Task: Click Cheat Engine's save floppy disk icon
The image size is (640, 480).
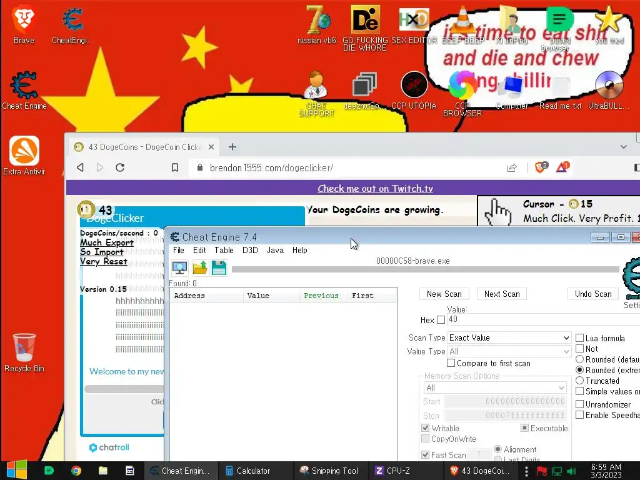Action: click(219, 267)
